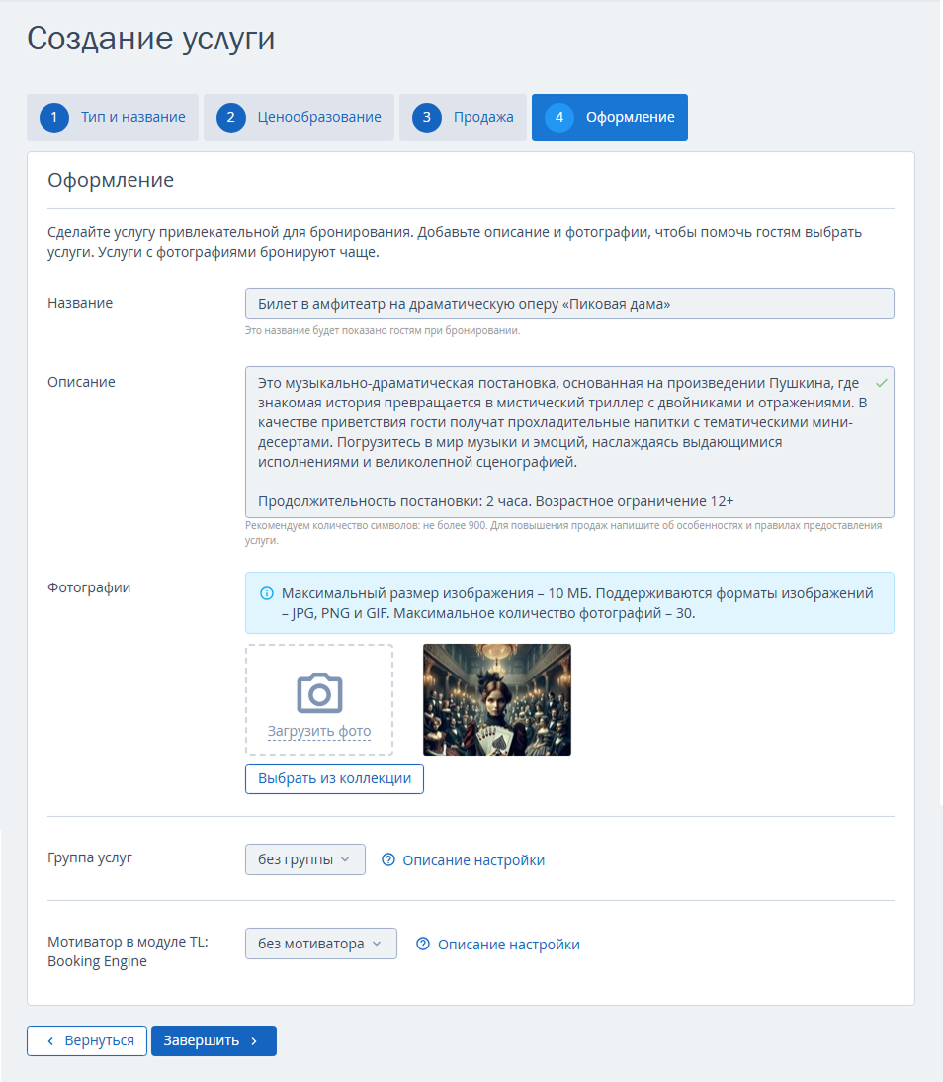
Task: Click the 'Группа услуг' label
Action: [90, 857]
